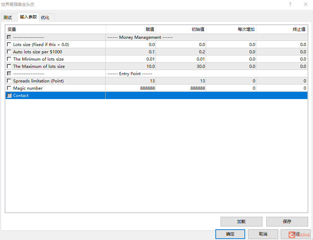Screen dimensions: 313x240
Task: Click the Money Management separator checkbox
Action: pos(9,37)
